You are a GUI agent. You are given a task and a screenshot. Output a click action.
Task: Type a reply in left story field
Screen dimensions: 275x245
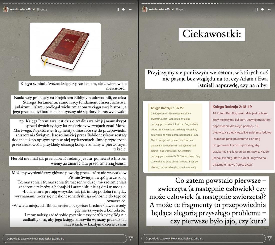[x=64, y=239]
